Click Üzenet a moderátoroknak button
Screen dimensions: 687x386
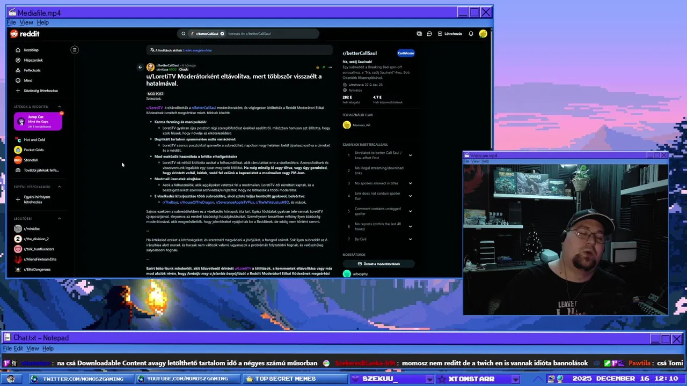coord(379,264)
